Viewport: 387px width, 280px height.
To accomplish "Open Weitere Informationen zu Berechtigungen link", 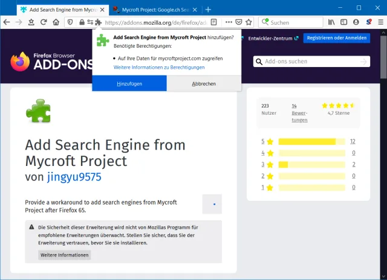I will tap(159, 67).
